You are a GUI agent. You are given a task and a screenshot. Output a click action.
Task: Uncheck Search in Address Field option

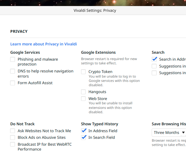coord(154,59)
